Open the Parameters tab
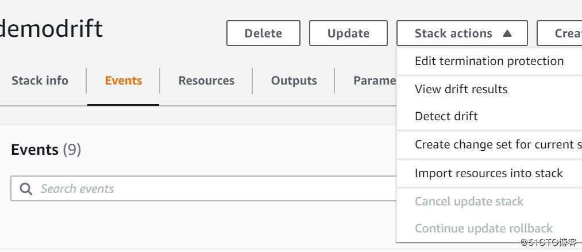 [x=374, y=81]
